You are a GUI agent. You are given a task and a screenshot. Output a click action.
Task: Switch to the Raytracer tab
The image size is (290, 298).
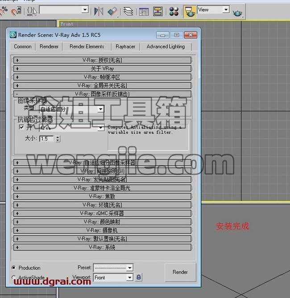tap(125, 47)
